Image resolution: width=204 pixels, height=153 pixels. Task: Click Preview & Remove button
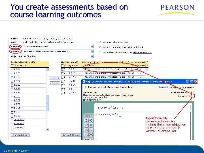pos(71,135)
